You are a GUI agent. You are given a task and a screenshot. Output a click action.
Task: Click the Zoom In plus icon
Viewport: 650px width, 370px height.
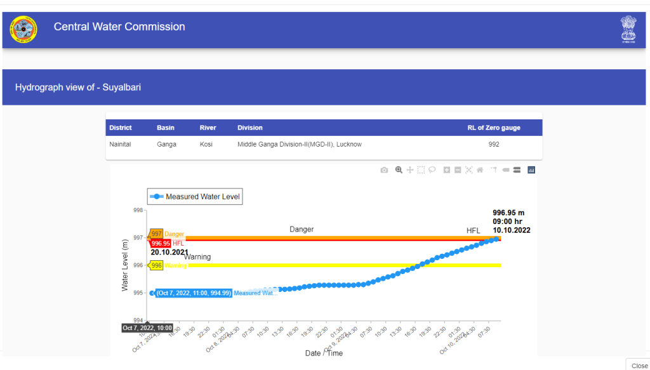pos(447,170)
